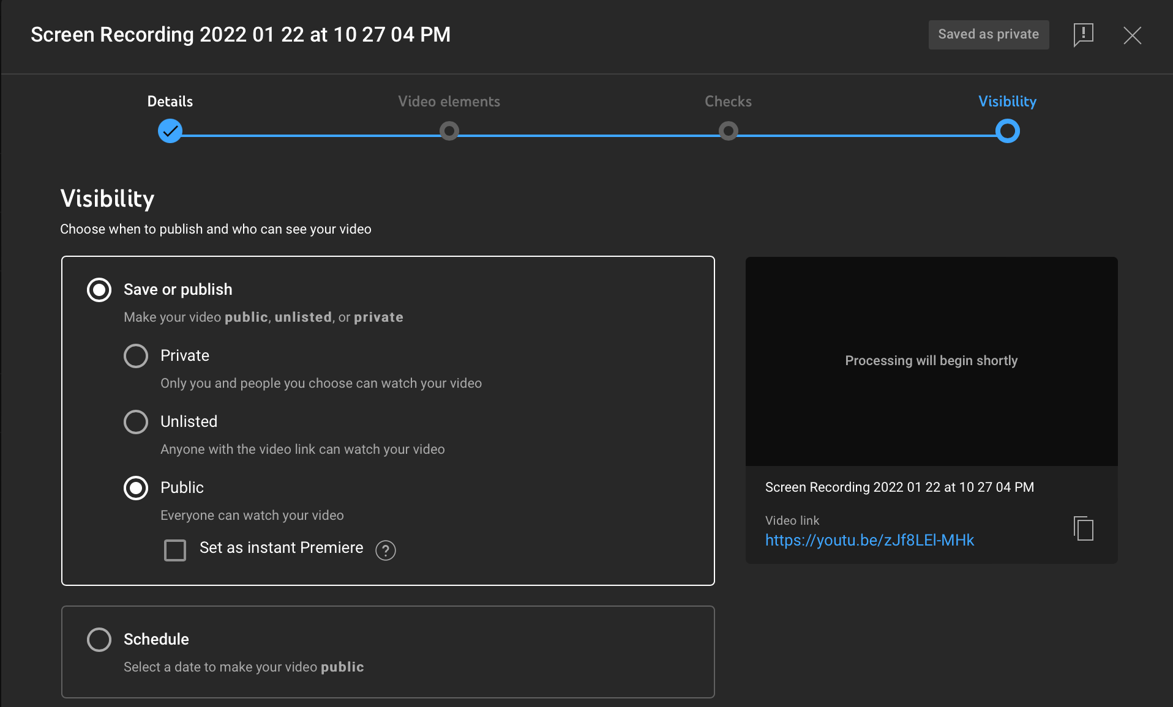Click the Checks progress circle

coord(728,131)
